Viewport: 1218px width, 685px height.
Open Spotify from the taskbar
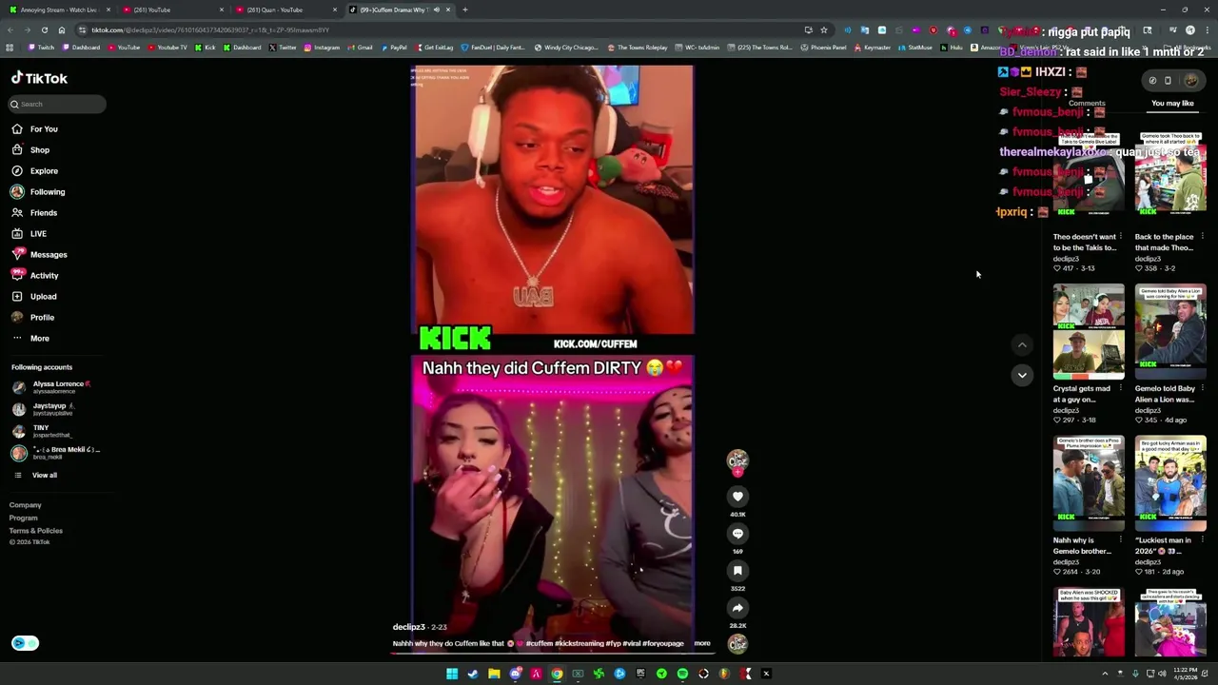click(x=682, y=674)
